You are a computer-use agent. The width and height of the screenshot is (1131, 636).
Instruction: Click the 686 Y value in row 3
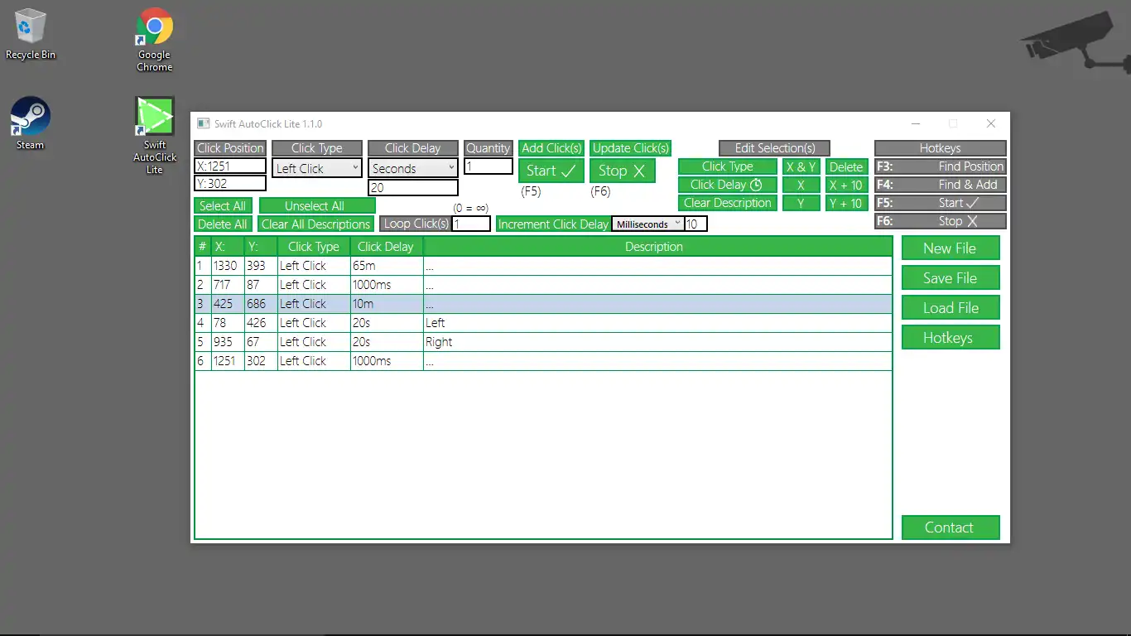click(261, 304)
